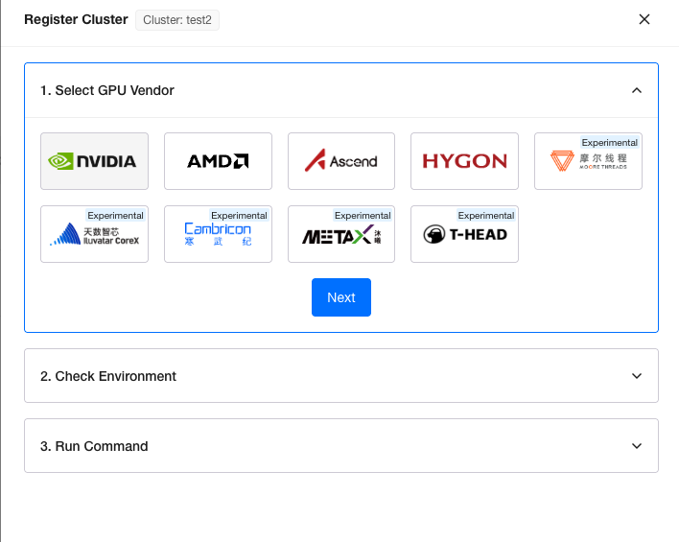
Task: Open the '2. Check Environment' step title
Action: point(108,376)
